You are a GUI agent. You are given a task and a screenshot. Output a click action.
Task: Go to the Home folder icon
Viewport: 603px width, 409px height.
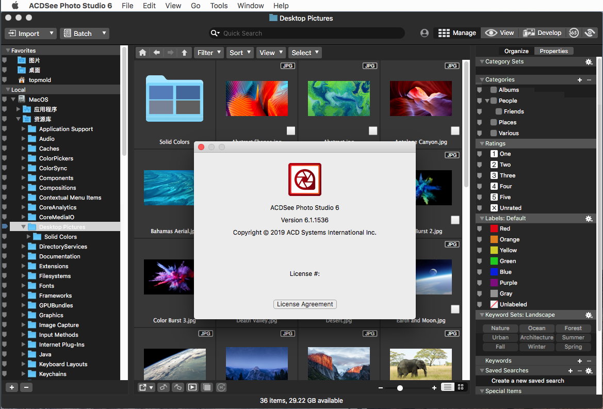click(x=142, y=53)
